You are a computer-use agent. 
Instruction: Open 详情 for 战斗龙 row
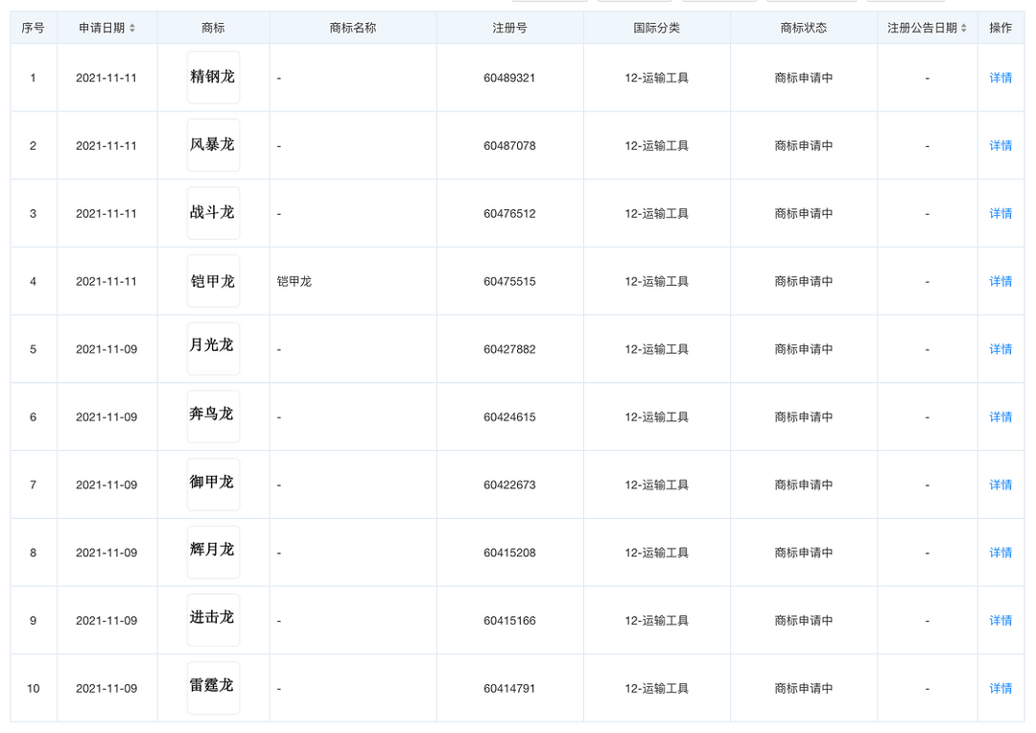click(x=1001, y=214)
